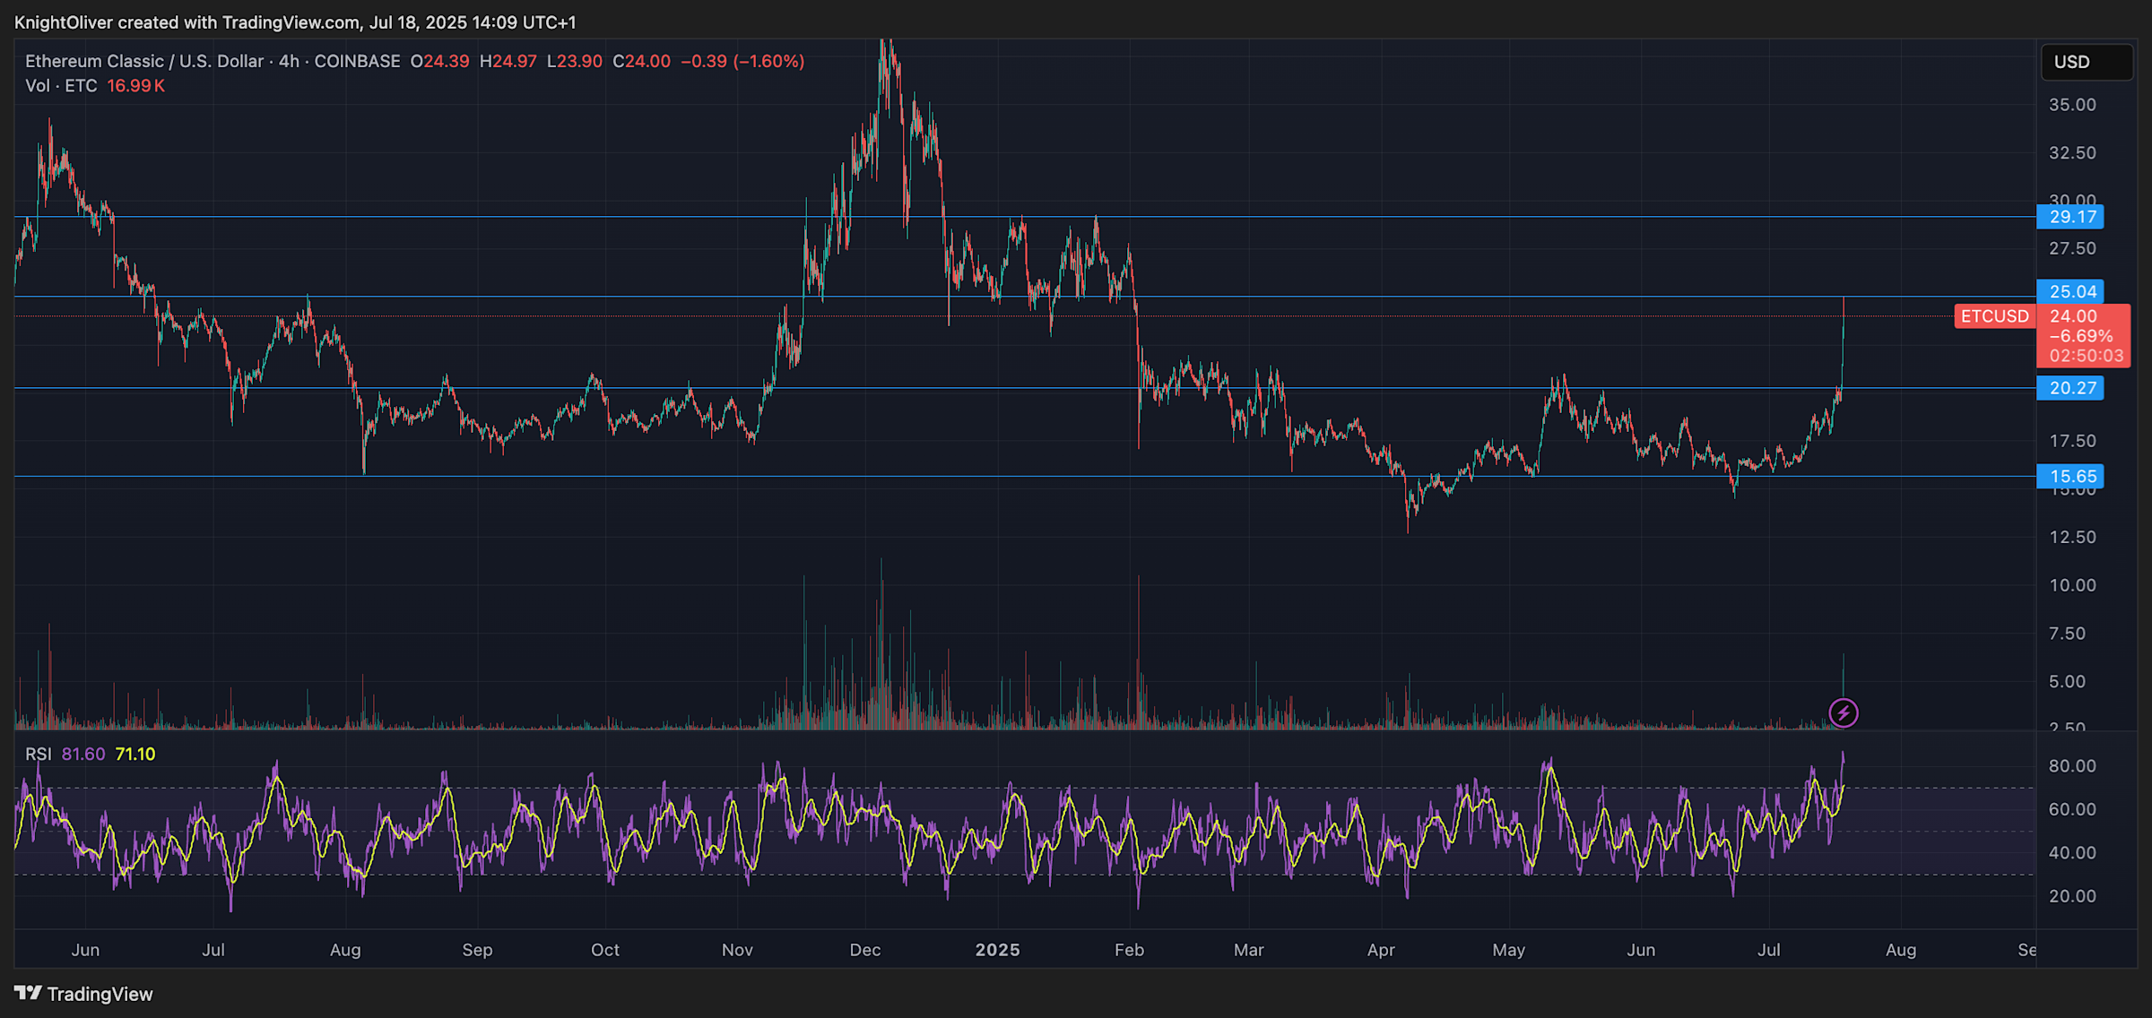Viewport: 2152px width, 1018px height.
Task: Click the volume value 16.99 K
Action: click(135, 86)
